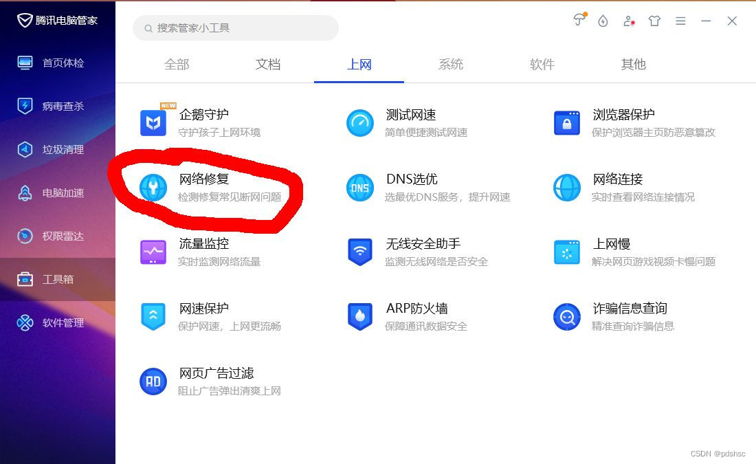Open the 上网慢 loading window icon
The width and height of the screenshot is (756, 464).
567,252
